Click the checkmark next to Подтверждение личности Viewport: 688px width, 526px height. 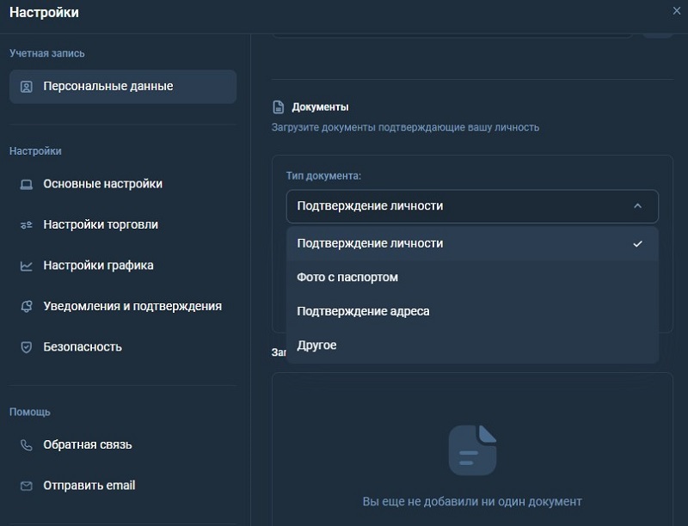638,244
